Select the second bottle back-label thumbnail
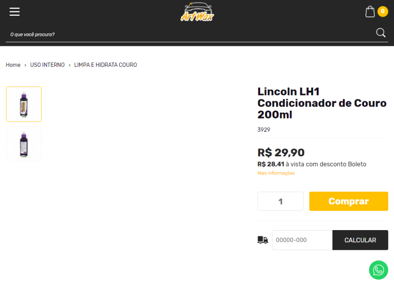This screenshot has width=394, height=295. pos(24,144)
